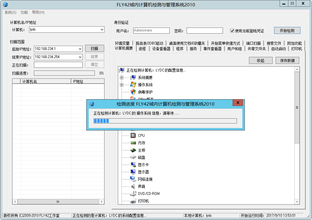Click the 病毒保护 shield icon
312x220 pixels.
click(133, 92)
